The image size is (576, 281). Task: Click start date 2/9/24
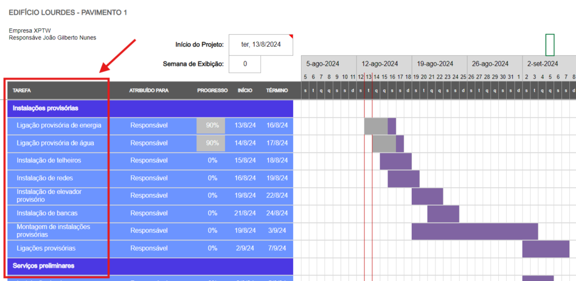(x=245, y=248)
